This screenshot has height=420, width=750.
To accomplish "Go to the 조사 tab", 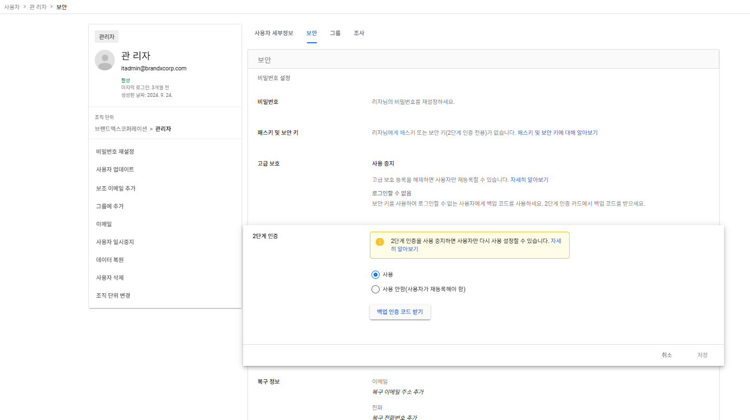I will click(x=358, y=33).
